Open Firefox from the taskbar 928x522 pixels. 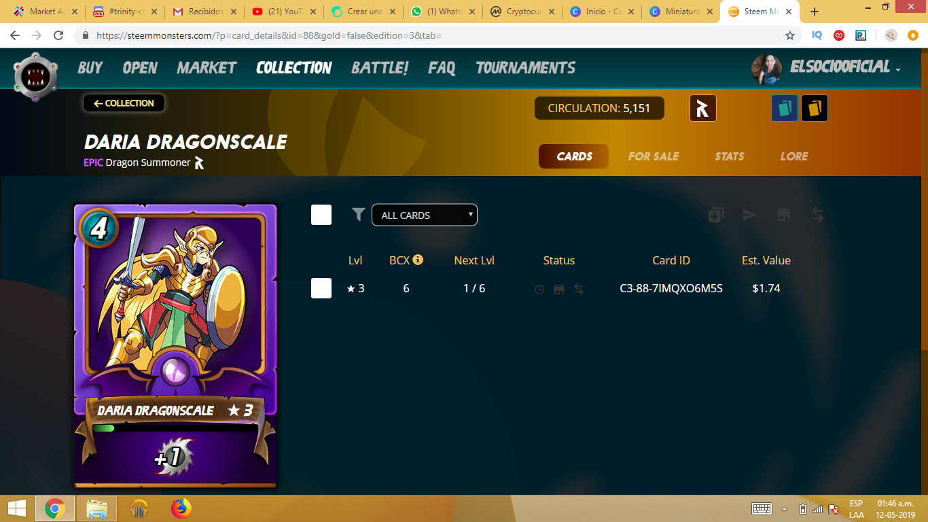point(181,508)
